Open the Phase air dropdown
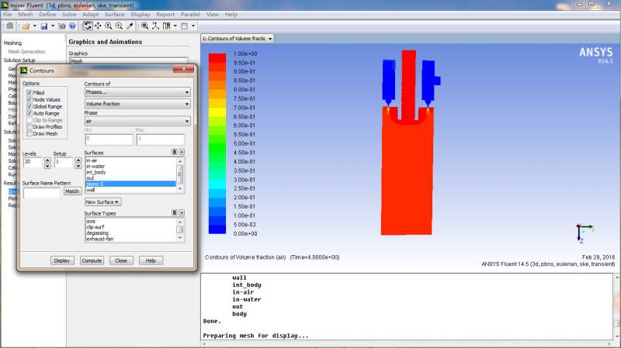This screenshot has height=348, width=621. (x=137, y=121)
